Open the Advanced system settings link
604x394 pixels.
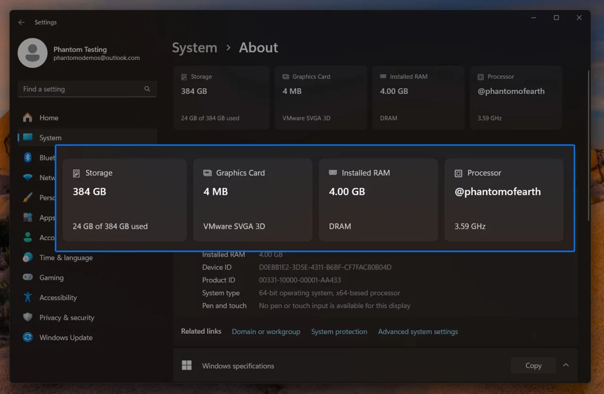pos(418,332)
